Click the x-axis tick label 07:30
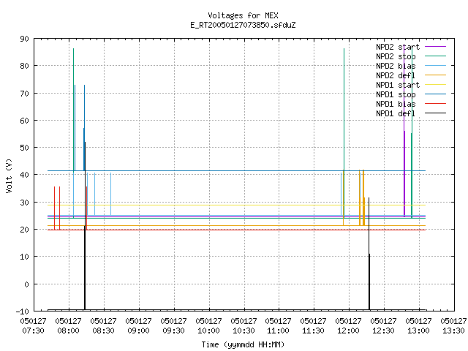Image resolution: width=468 pixels, height=351 pixels. pyautogui.click(x=33, y=331)
